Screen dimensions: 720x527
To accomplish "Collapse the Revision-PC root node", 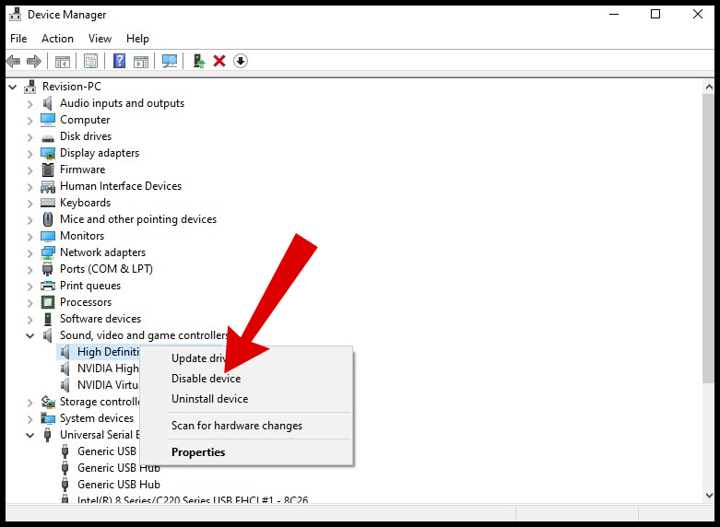I will [13, 87].
